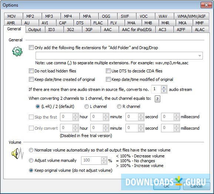The height and width of the screenshot is (194, 214).
Task: Check Do not load hidden files
Action: pyautogui.click(x=31, y=71)
